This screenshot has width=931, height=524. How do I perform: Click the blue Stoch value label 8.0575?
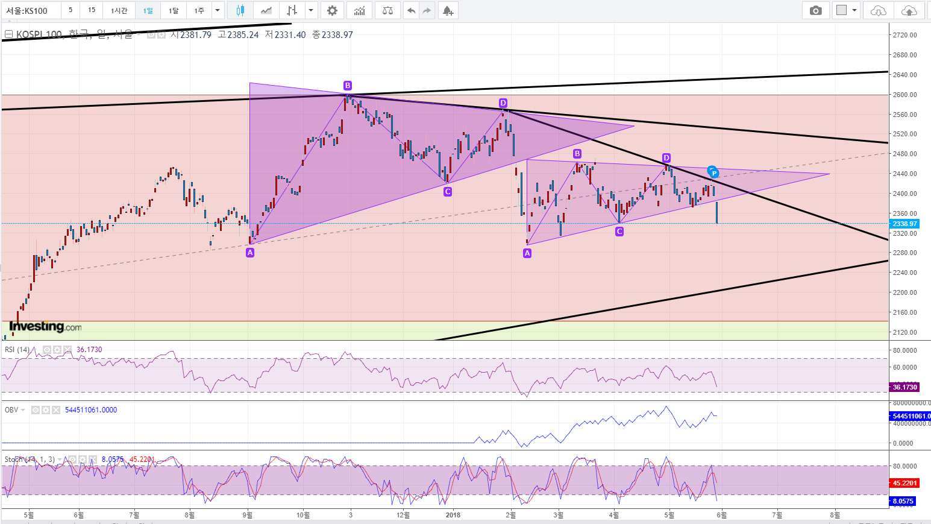903,501
